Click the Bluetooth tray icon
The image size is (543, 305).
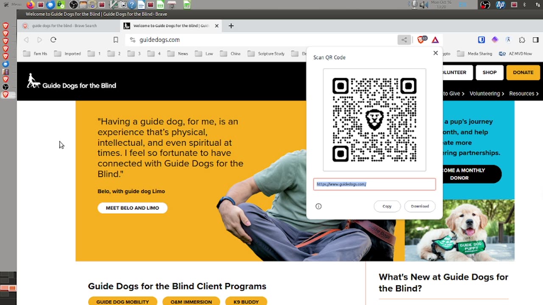(524, 5)
